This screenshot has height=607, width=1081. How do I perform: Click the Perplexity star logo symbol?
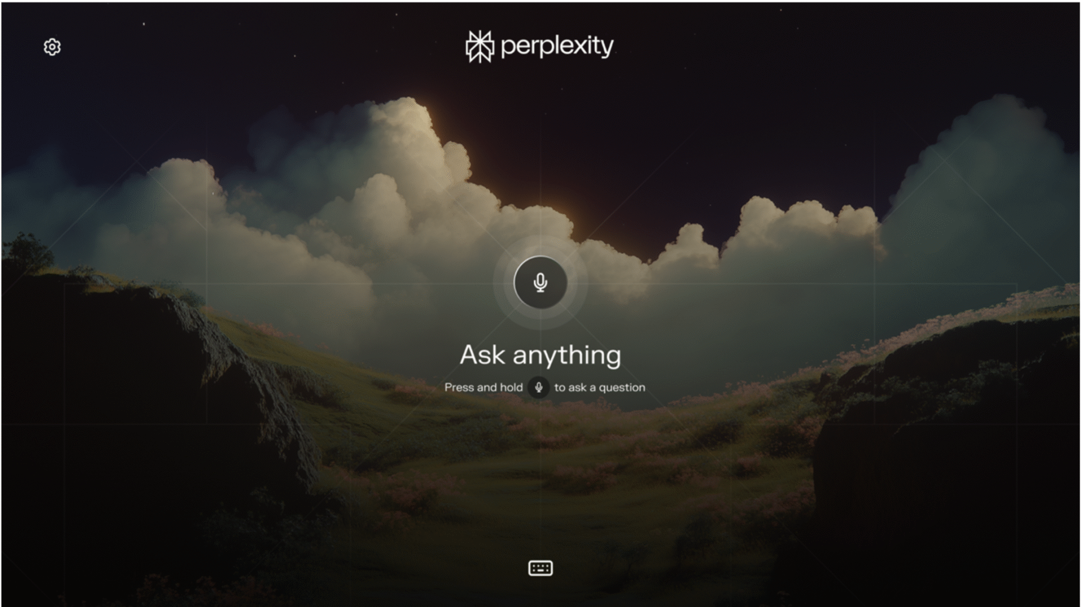tap(480, 46)
